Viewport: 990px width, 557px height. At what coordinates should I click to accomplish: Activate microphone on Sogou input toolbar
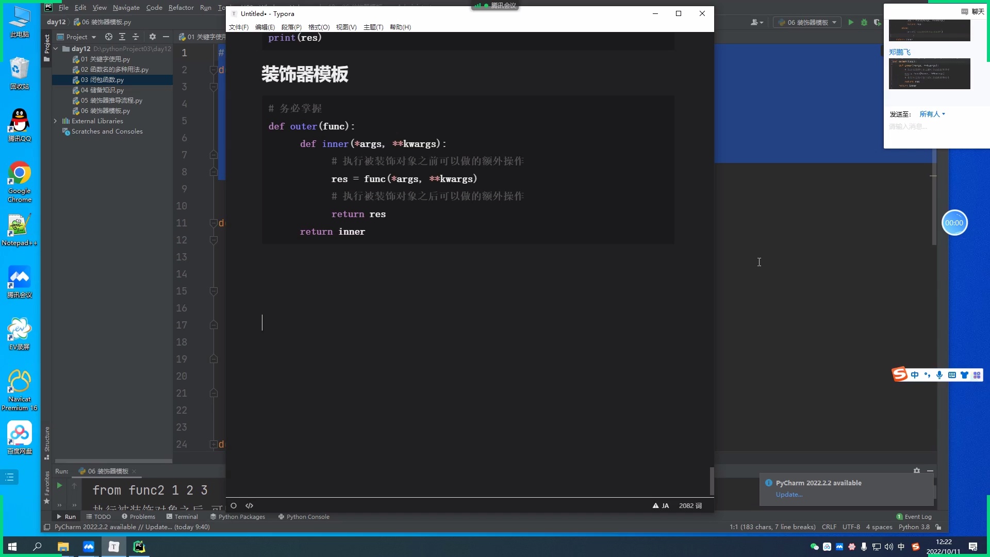coord(939,375)
